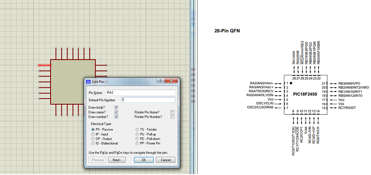
Task: Click the RC7/RX/DT pin label
Action: tap(347, 108)
